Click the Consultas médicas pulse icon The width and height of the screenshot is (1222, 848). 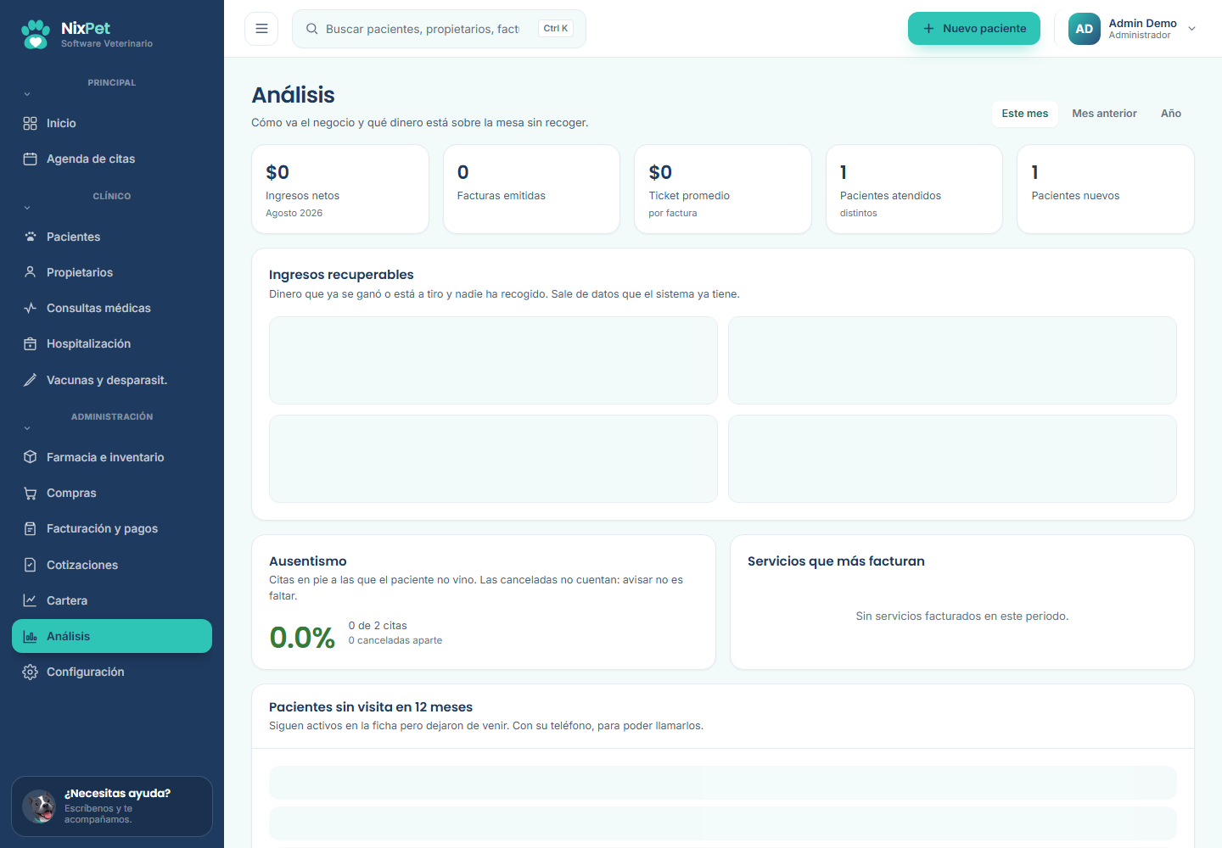coord(30,308)
